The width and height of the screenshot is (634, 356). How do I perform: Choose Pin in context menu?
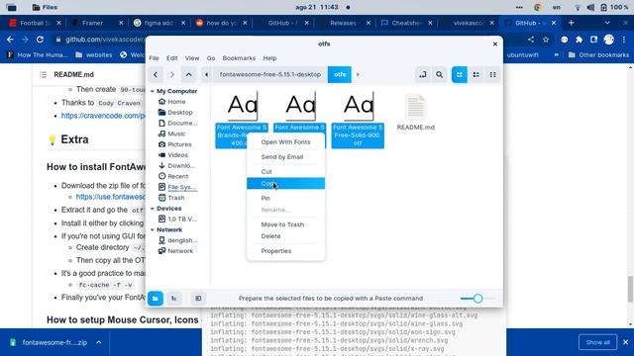coord(286,198)
